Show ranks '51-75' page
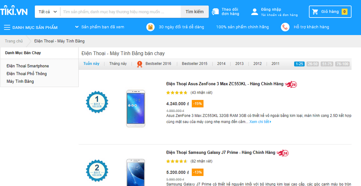Screen dimensions: 361x186 click(327, 64)
